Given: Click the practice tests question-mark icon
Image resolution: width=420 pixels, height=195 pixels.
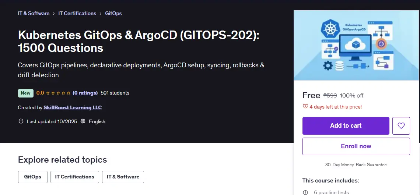Looking at the screenshot, I should tap(305, 192).
